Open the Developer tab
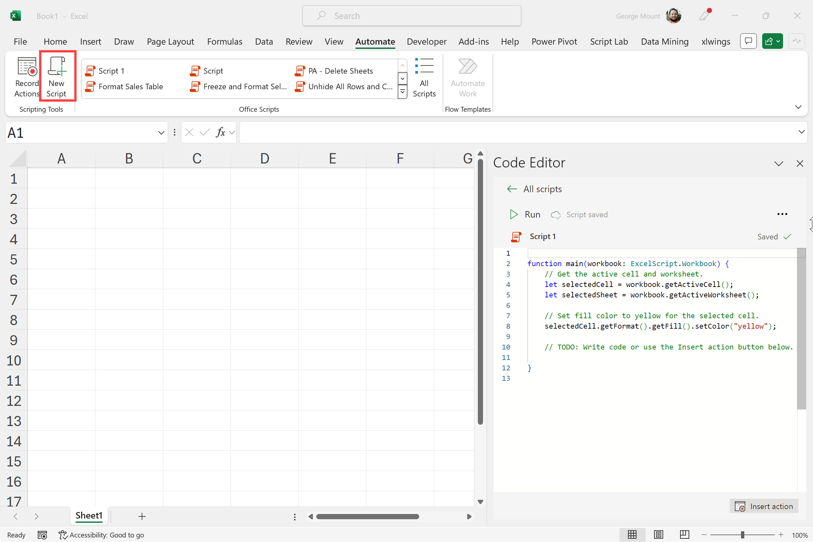The height and width of the screenshot is (542, 813). point(427,41)
